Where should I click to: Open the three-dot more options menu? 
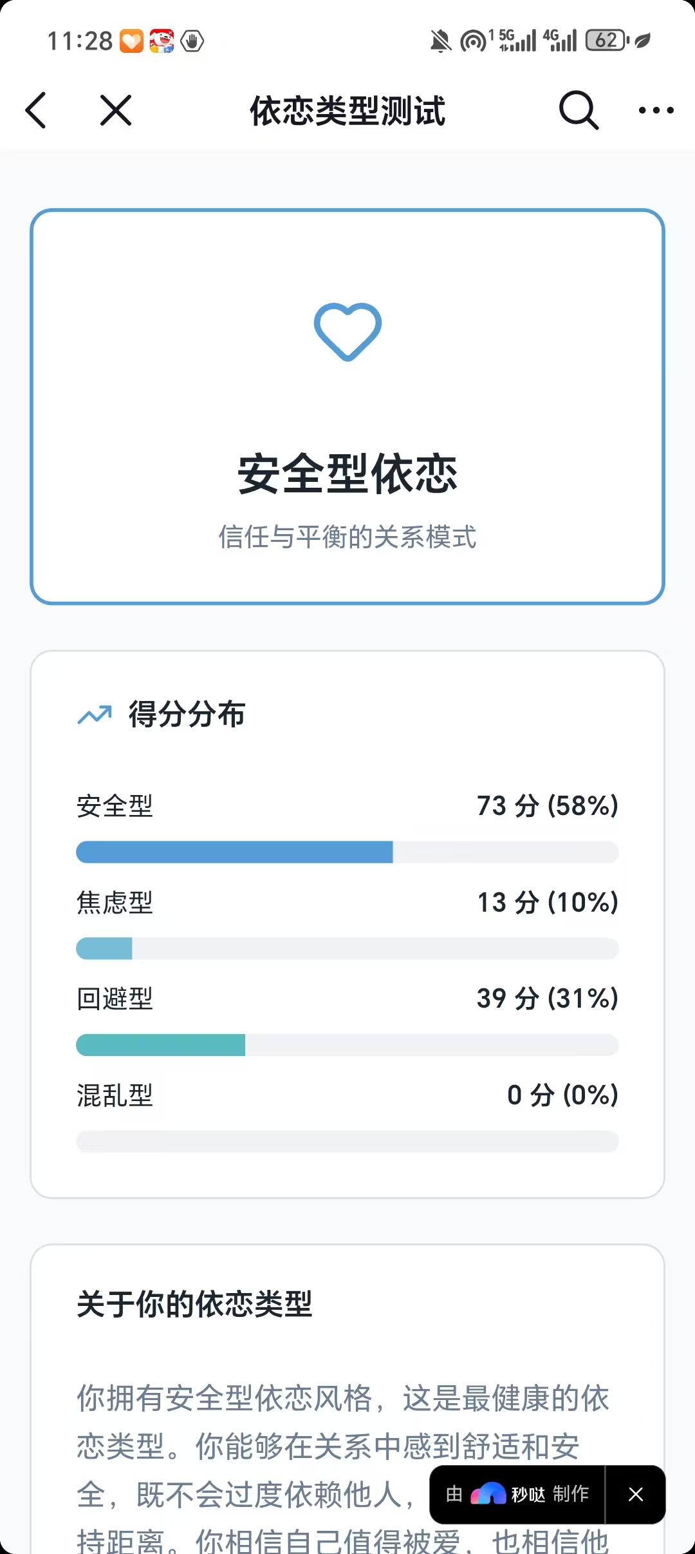656,110
